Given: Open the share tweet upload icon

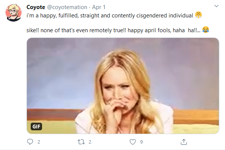Looking at the screenshot, I should [x=184, y=142].
